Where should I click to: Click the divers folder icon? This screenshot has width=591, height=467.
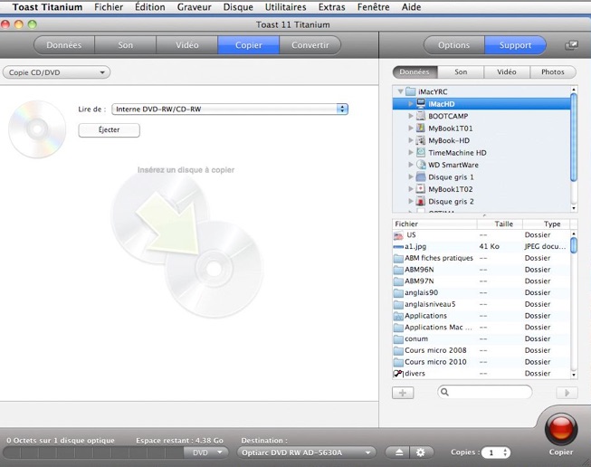pos(398,374)
